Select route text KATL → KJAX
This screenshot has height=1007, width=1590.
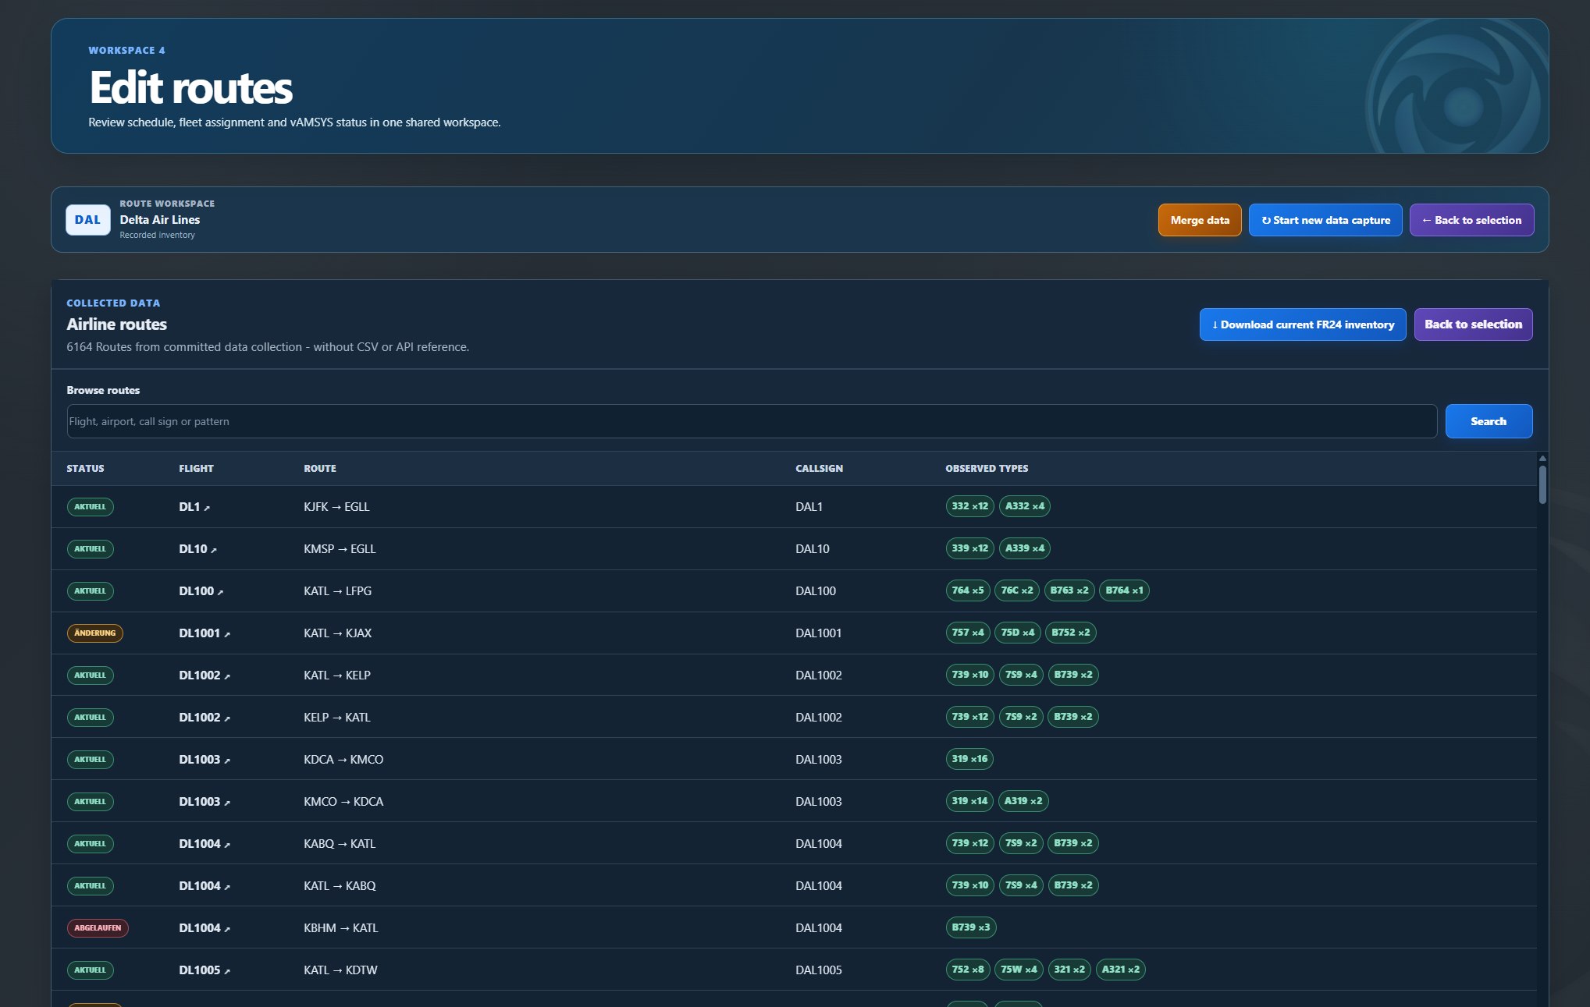pyautogui.click(x=337, y=633)
